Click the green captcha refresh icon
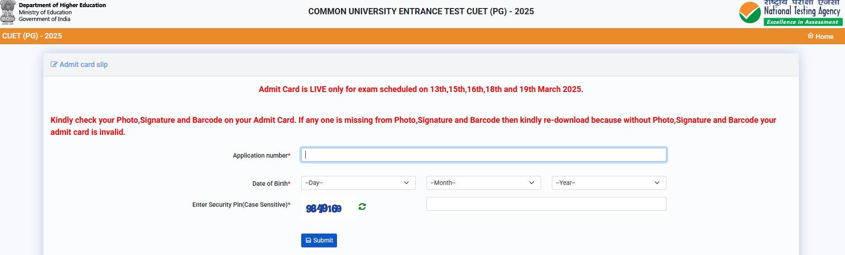This screenshot has width=845, height=255. 362,206
